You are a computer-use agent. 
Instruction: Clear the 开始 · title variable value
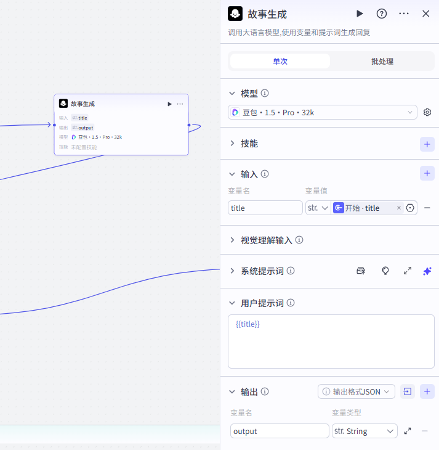click(x=398, y=208)
